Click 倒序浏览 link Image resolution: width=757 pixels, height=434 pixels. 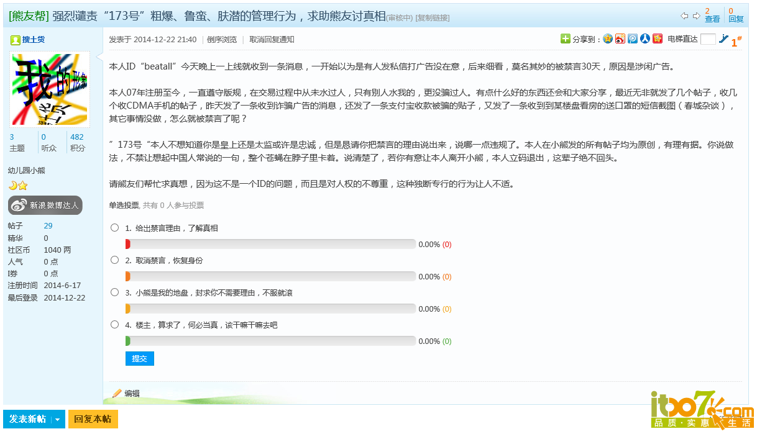(222, 40)
